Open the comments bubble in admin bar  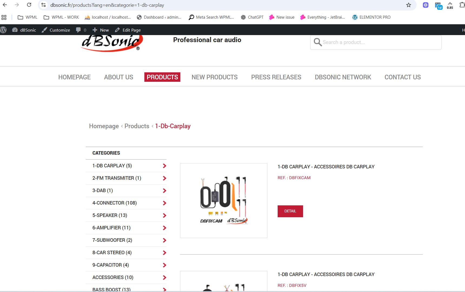(x=81, y=30)
